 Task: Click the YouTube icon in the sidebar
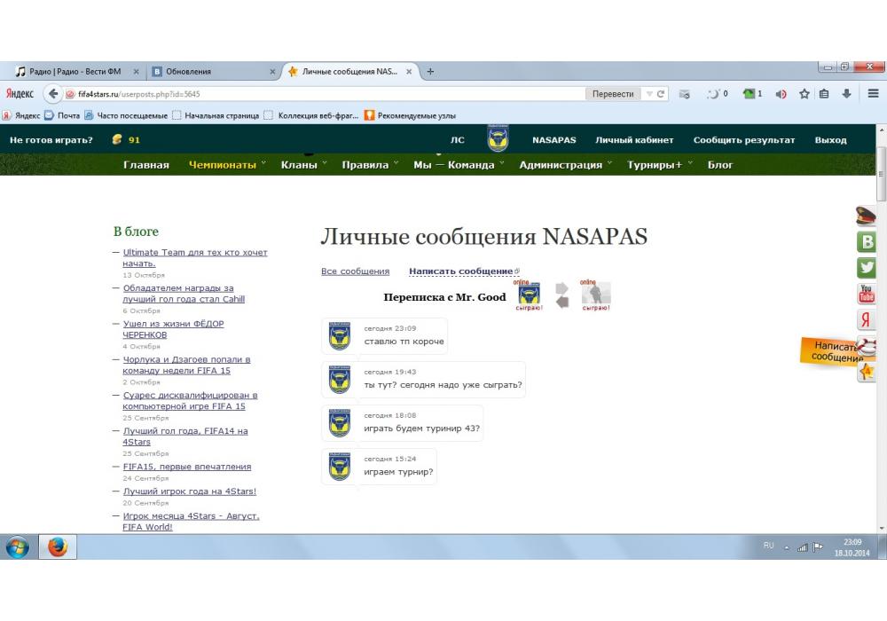point(866,294)
